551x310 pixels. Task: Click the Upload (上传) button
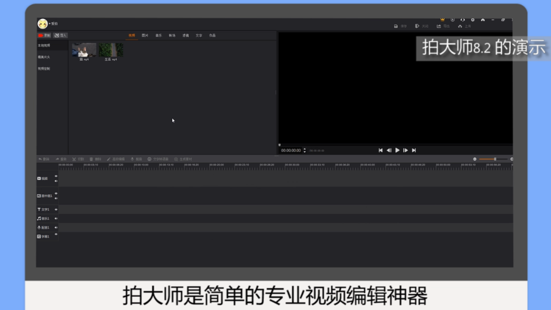[464, 26]
